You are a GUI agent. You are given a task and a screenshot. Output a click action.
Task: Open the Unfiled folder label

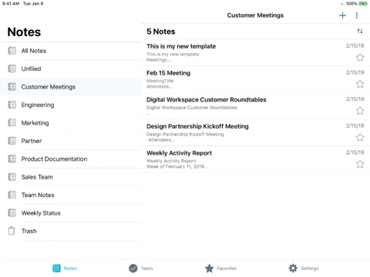coord(31,68)
